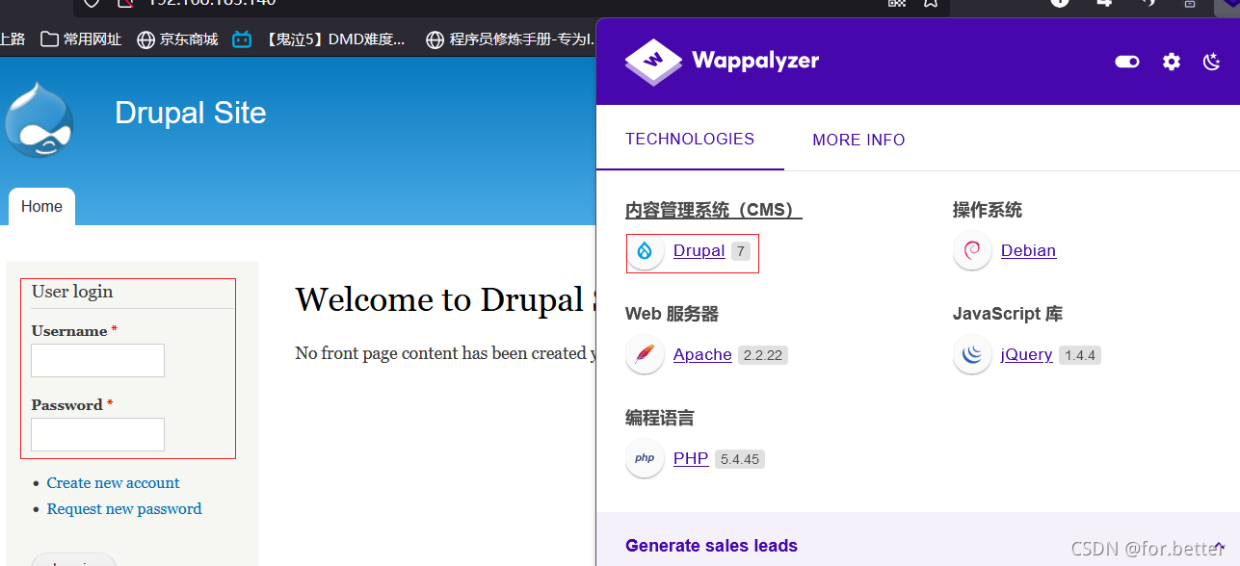Click the Drupal technology icon in Wappalyzer

tap(645, 251)
